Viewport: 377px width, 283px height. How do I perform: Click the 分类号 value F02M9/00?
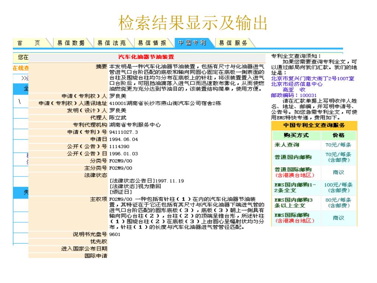coord(120,161)
